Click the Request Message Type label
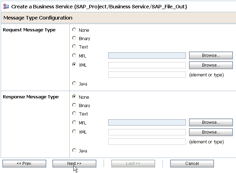 pyautogui.click(x=29, y=30)
